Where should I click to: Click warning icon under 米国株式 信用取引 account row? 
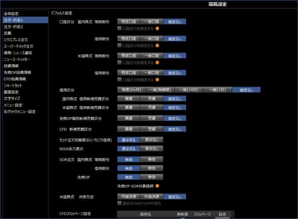coord(157,80)
